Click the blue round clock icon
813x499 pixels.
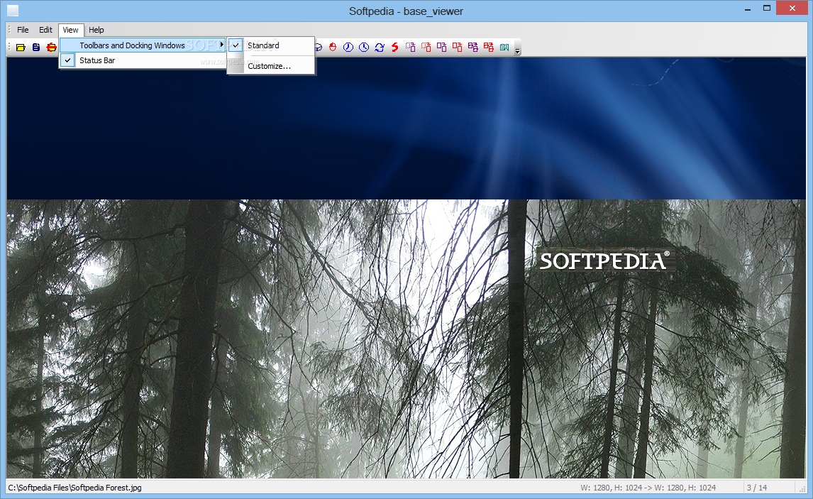[364, 47]
